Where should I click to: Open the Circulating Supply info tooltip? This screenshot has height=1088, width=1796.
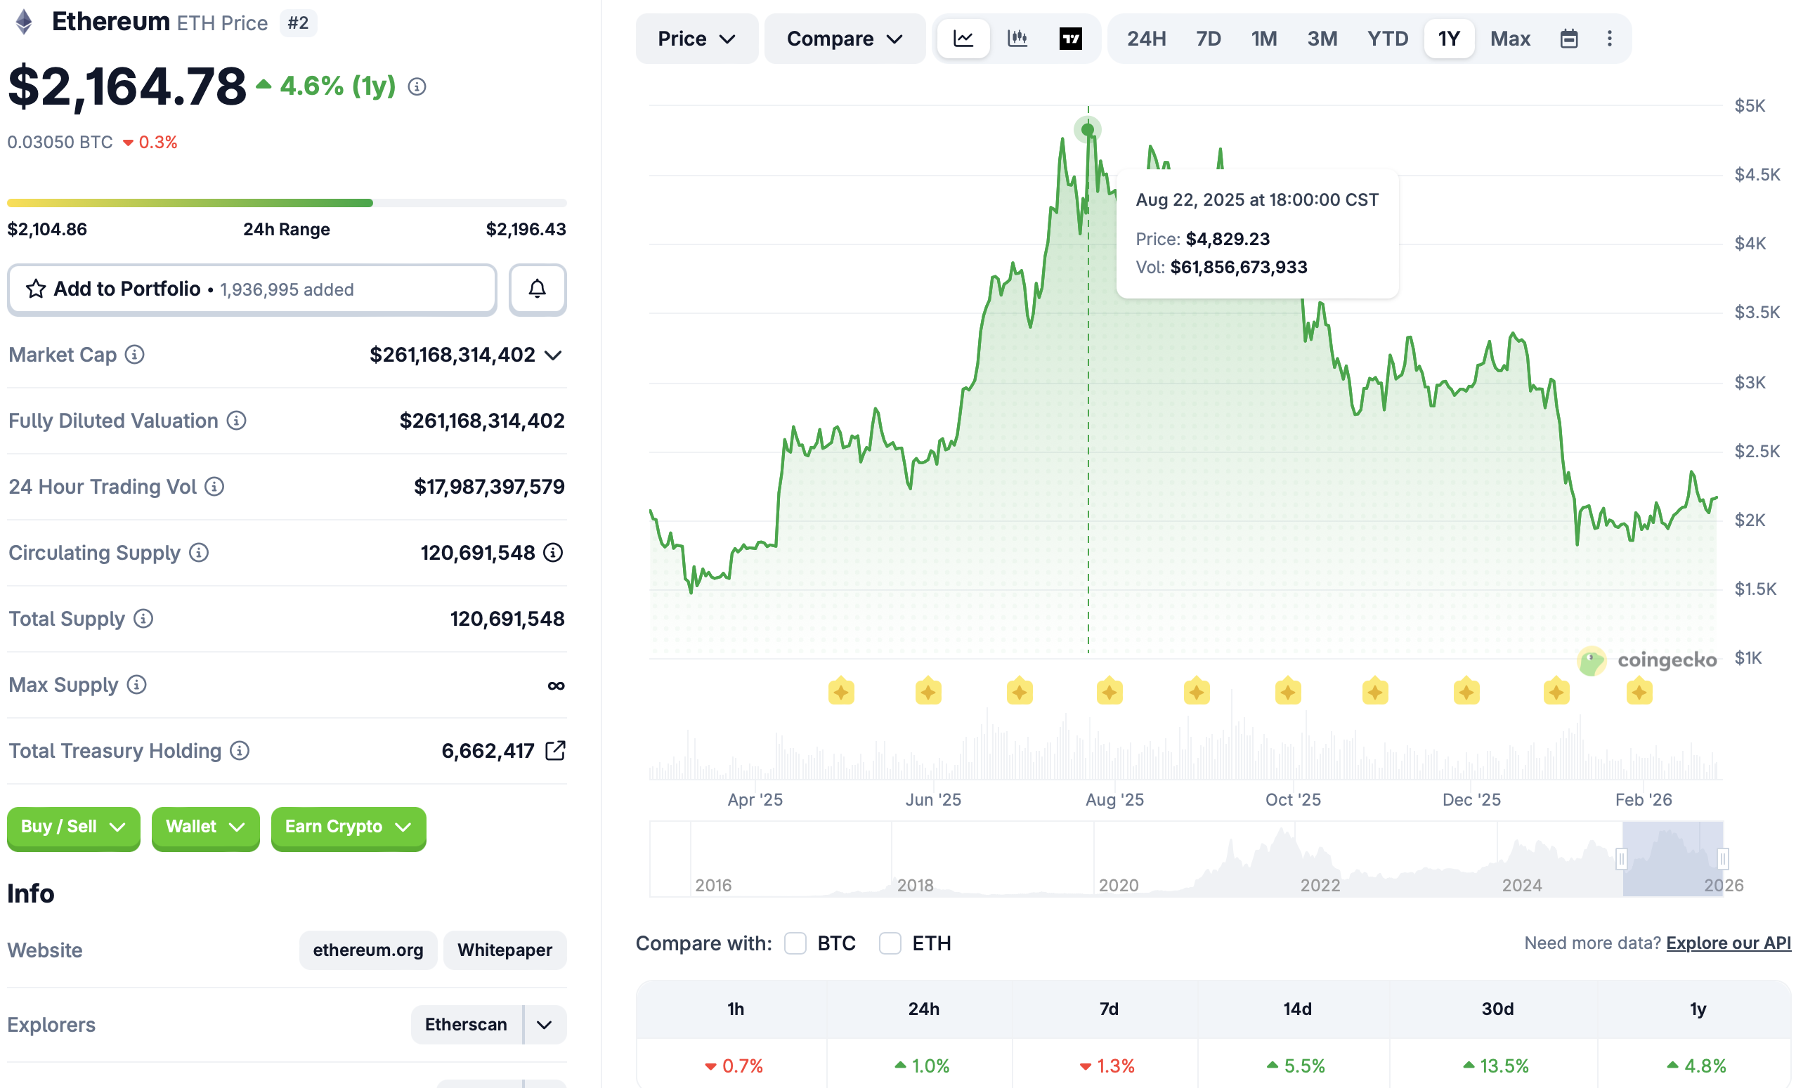(199, 552)
